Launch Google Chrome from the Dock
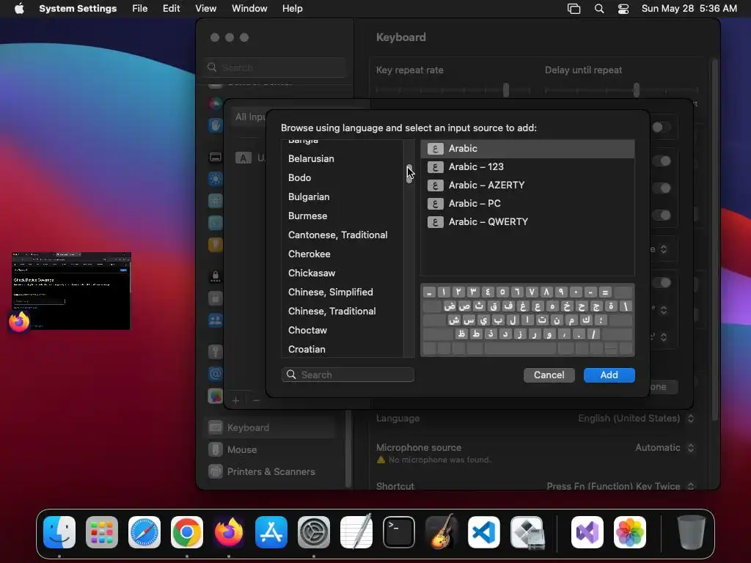This screenshot has width=751, height=563. tap(187, 532)
